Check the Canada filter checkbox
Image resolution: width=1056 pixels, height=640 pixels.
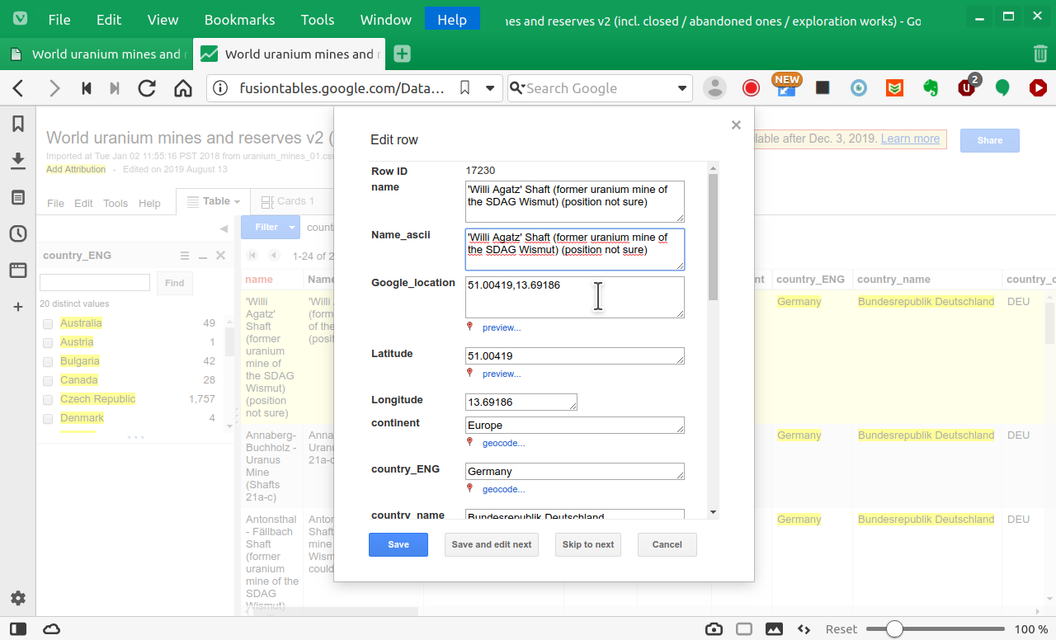pyautogui.click(x=48, y=380)
